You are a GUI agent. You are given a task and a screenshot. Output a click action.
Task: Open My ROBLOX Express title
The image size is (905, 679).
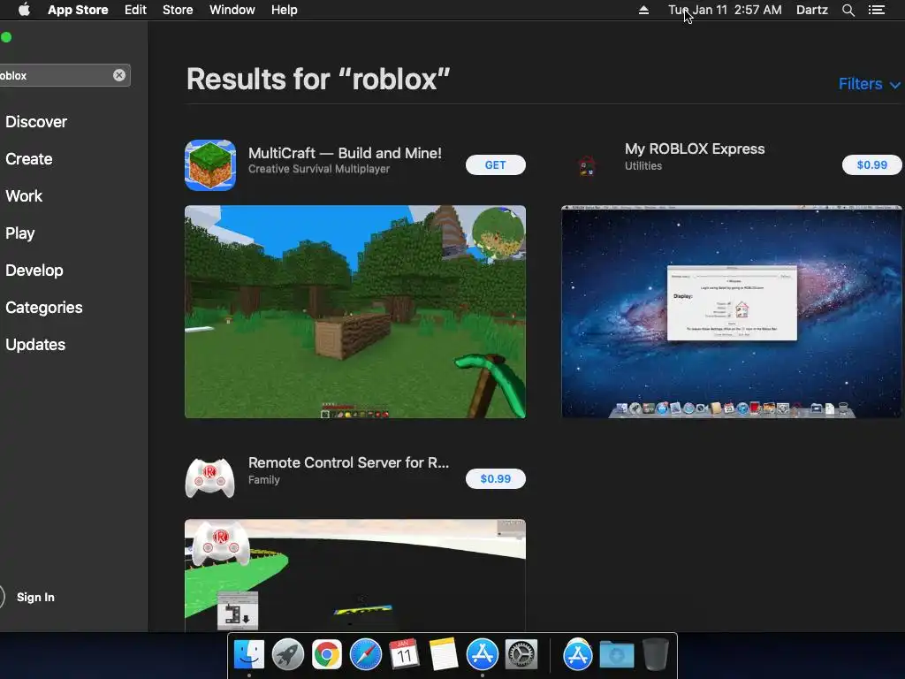tap(695, 149)
